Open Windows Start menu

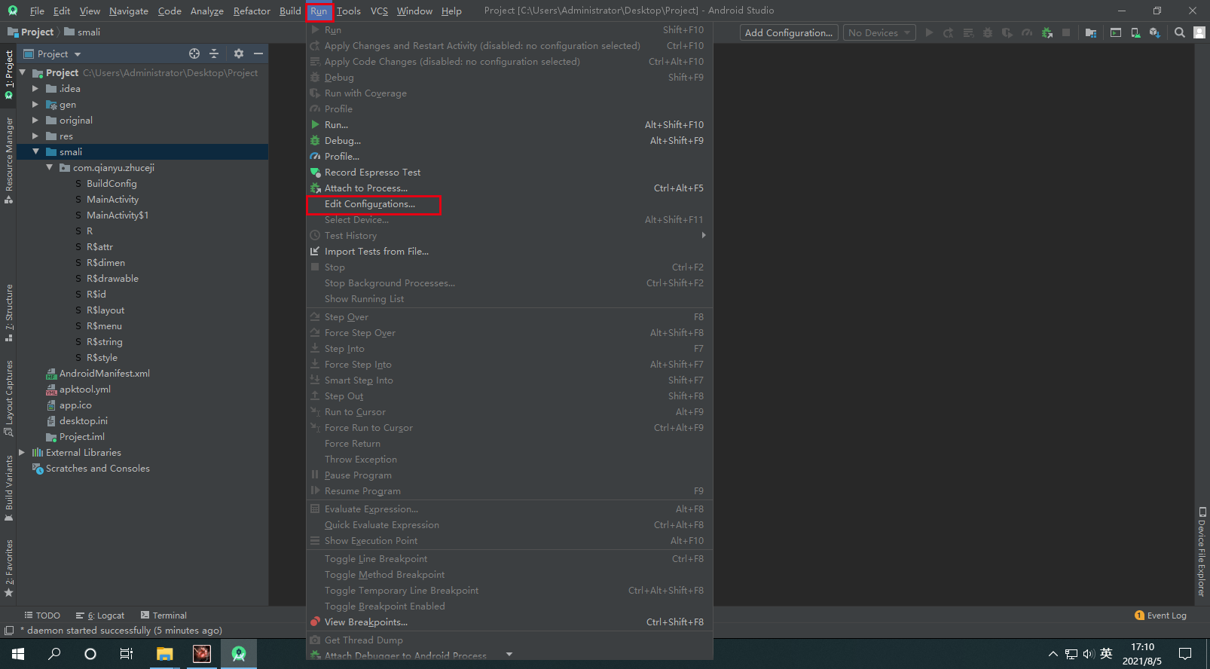tap(18, 654)
